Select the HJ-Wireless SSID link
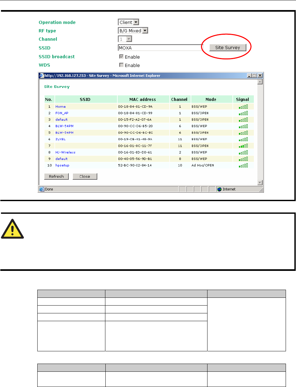296x387 pixels. pos(65,152)
